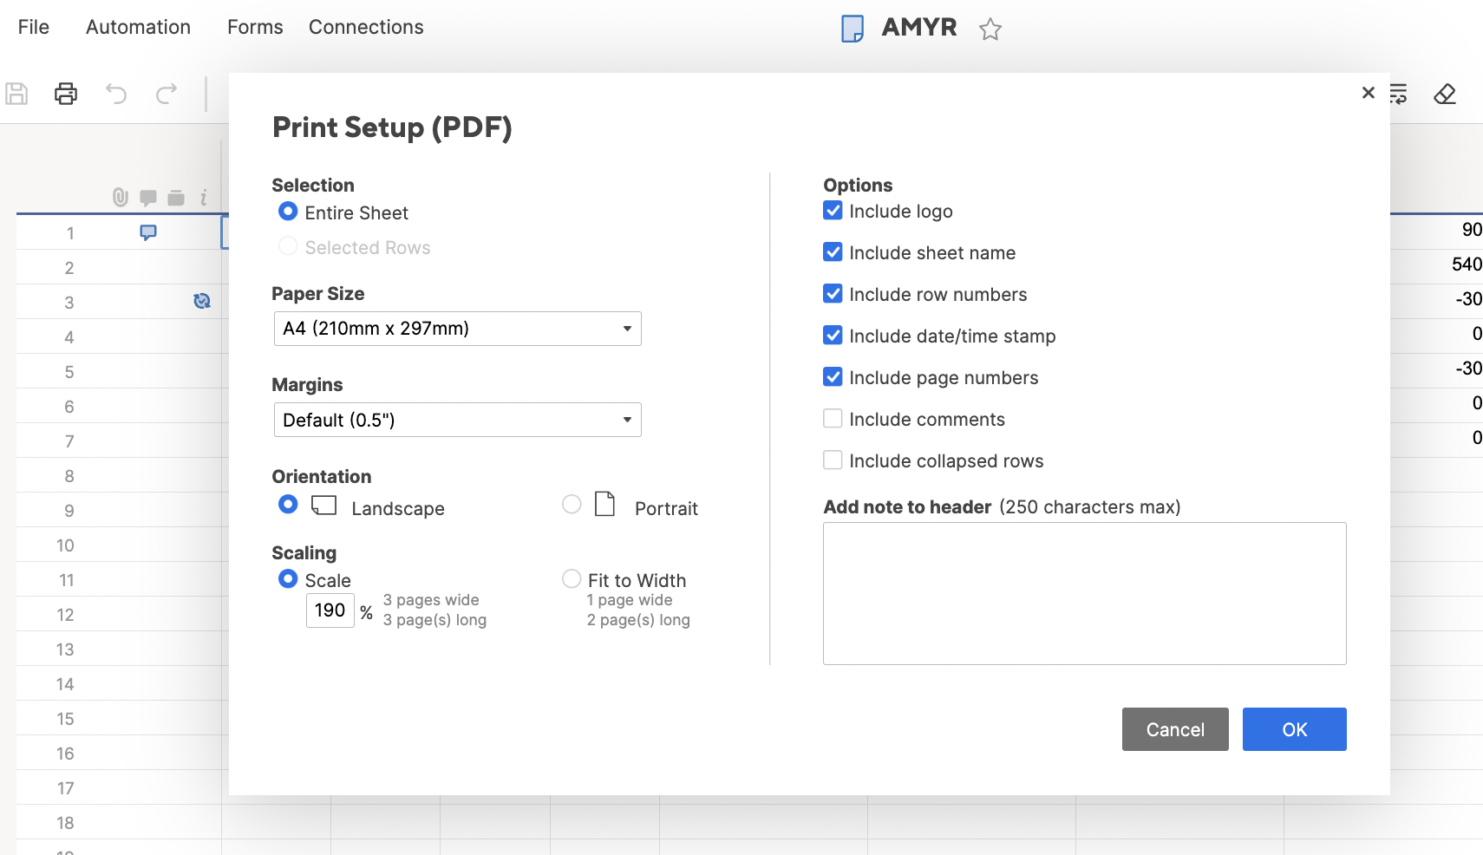Select the Fit to Width option
The width and height of the screenshot is (1483, 855).
coord(572,578)
